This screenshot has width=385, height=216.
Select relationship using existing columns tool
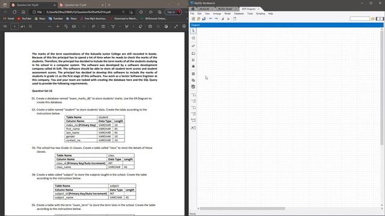click(x=193, y=128)
